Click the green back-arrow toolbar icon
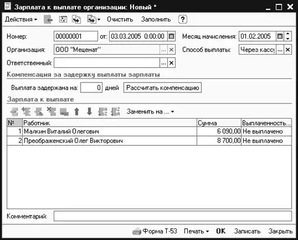298x240 pixels. click(48, 20)
